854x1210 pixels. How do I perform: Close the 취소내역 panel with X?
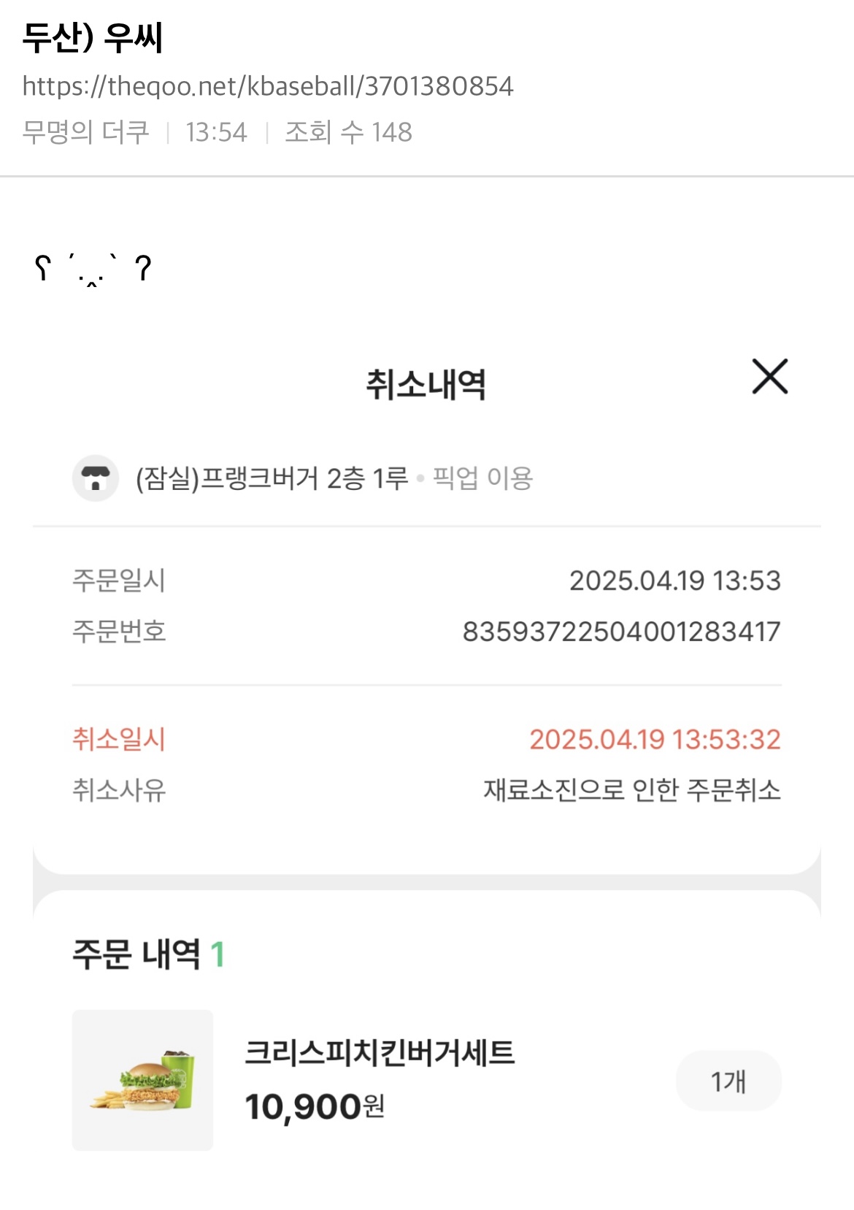769,377
